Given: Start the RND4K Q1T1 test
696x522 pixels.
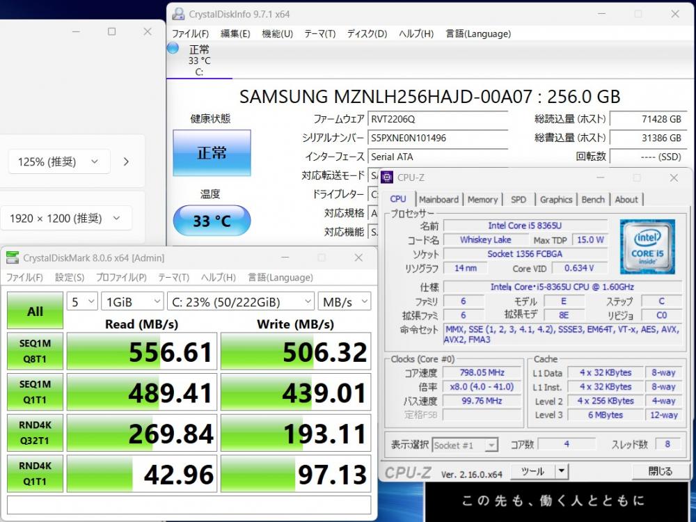Looking at the screenshot, I should [35, 473].
